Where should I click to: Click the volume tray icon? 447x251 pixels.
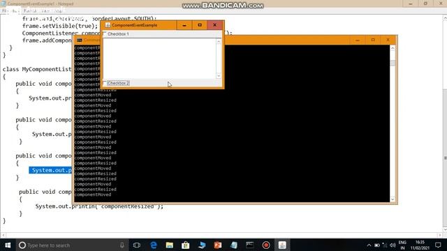[x=393, y=245]
